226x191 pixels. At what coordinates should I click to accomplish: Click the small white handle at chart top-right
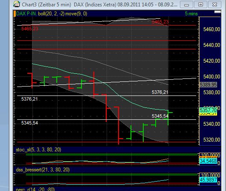(x=217, y=12)
